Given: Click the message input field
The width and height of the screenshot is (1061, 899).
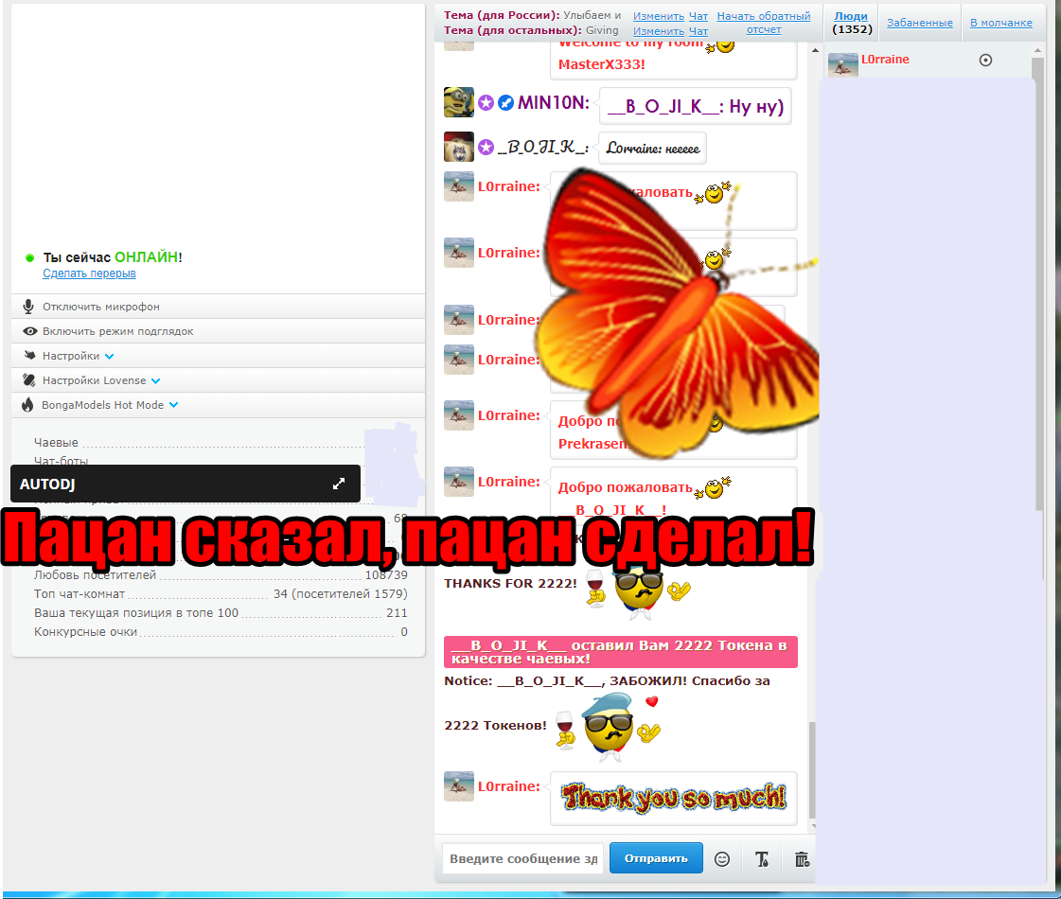Looking at the screenshot, I should [x=522, y=859].
